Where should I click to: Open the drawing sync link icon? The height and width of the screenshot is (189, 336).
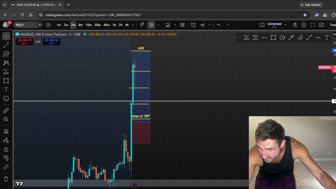point(6,167)
